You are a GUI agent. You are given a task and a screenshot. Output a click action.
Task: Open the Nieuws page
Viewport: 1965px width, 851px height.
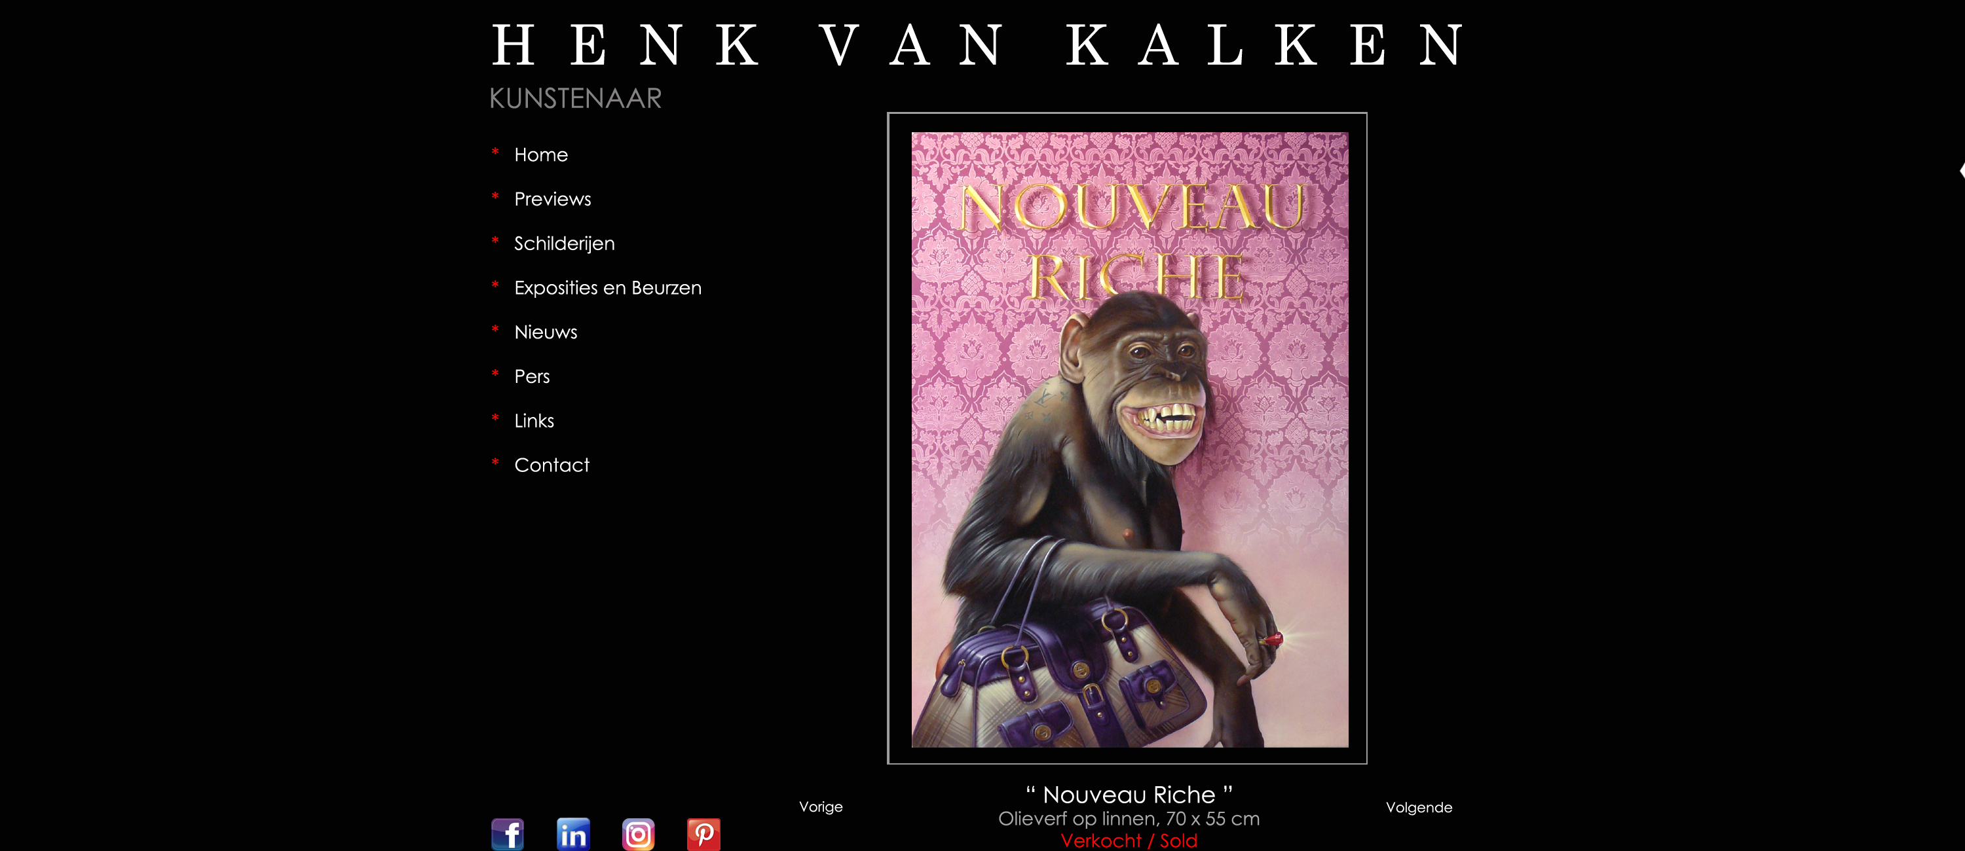click(546, 332)
